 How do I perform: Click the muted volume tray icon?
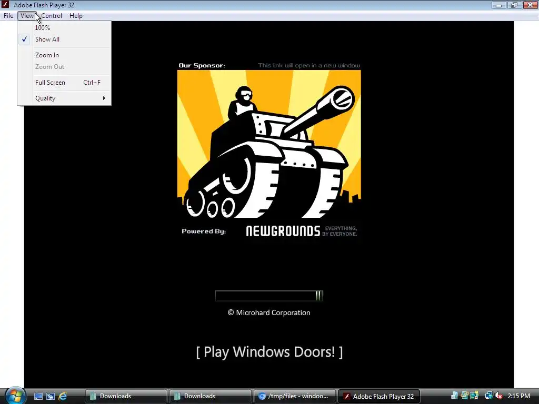498,396
